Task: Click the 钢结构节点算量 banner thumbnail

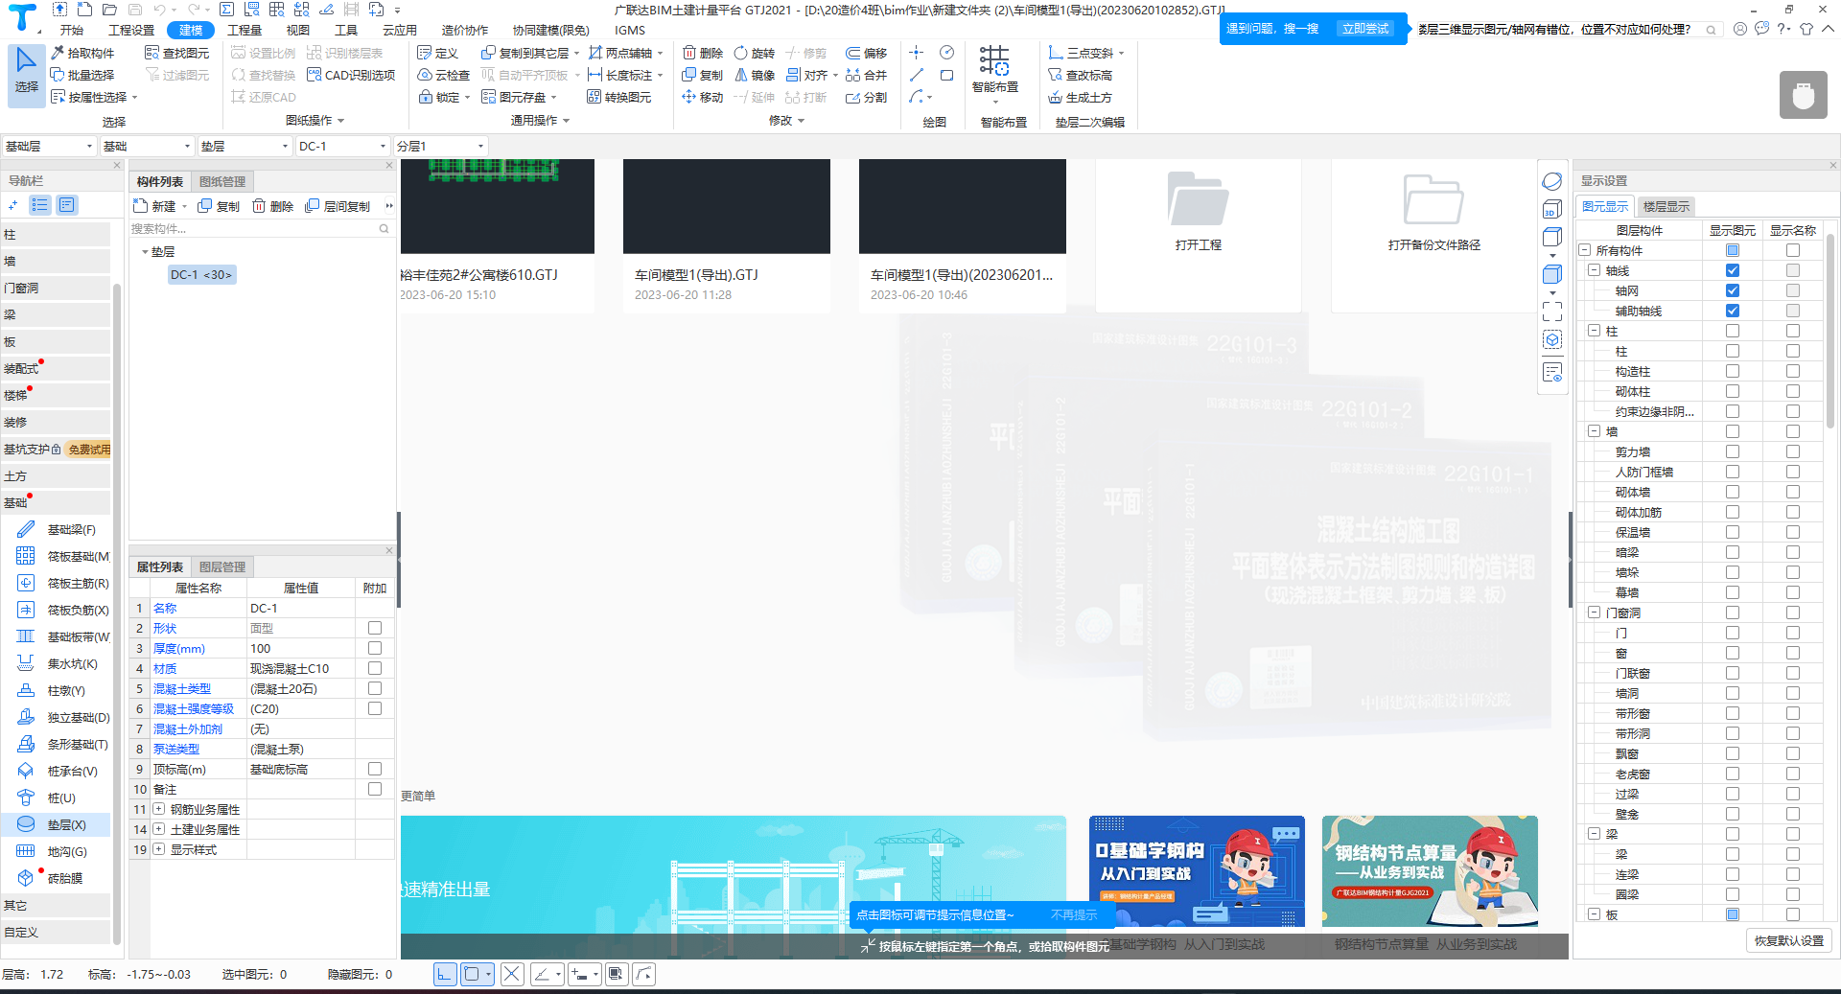Action: click(1430, 871)
